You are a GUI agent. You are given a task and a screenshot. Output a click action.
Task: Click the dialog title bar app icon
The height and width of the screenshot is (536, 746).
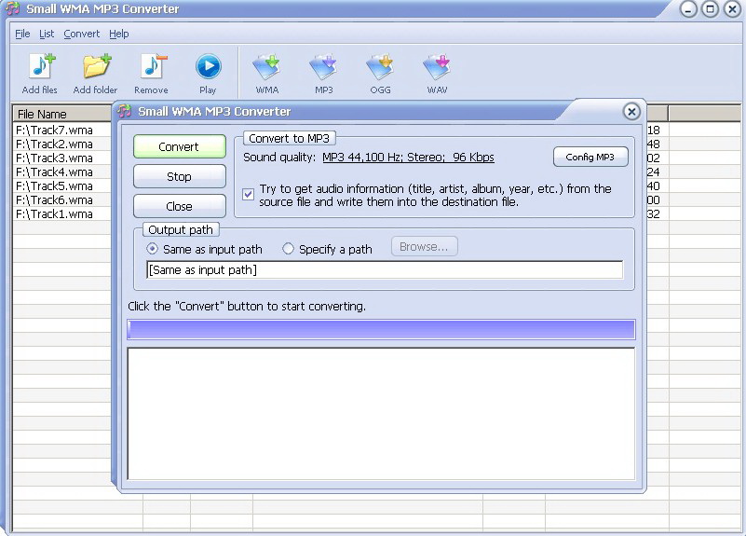[x=125, y=111]
